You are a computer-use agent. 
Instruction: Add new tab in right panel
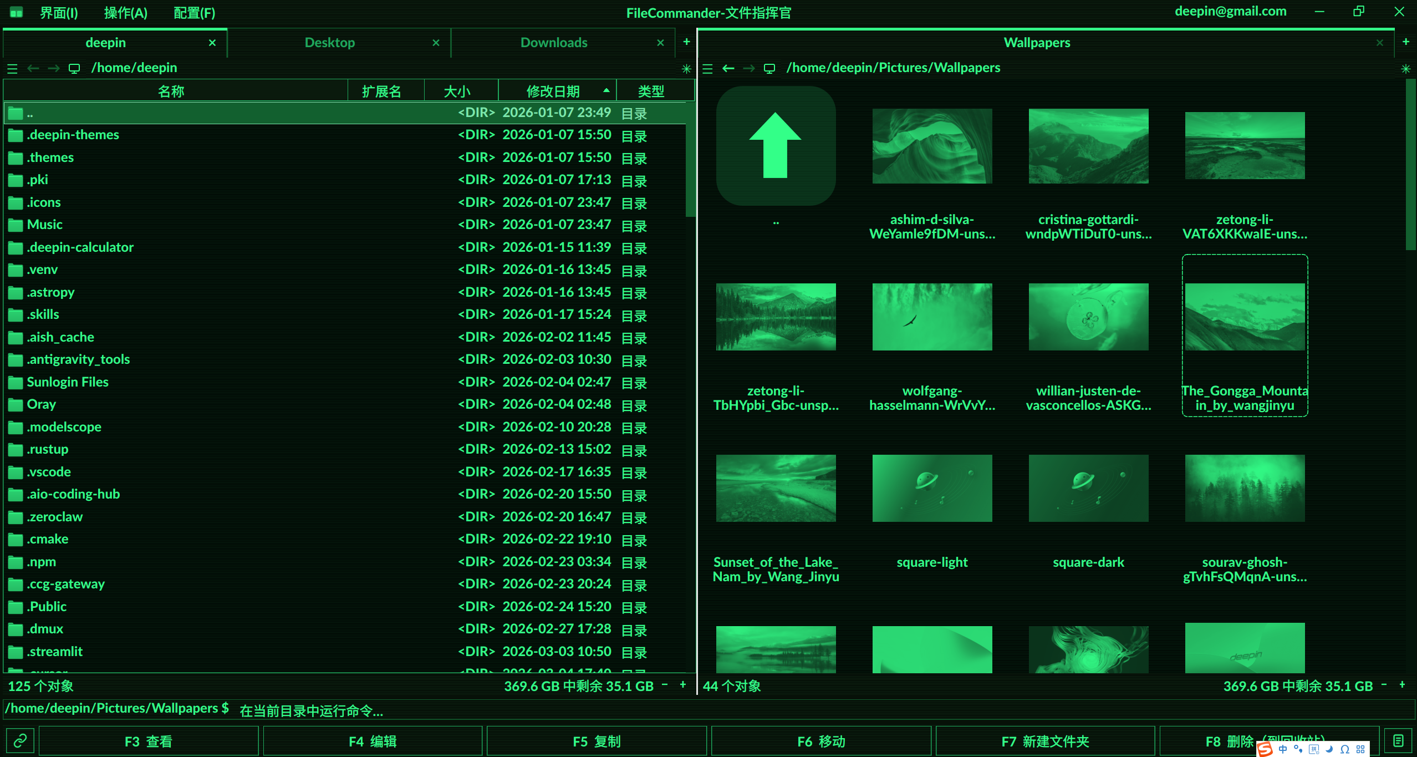[1405, 42]
